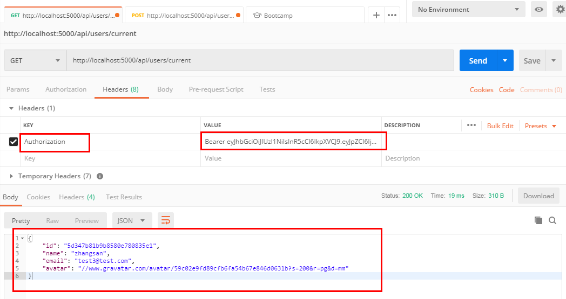
Task: Show Temporary Headers info icon
Action: pos(100,176)
